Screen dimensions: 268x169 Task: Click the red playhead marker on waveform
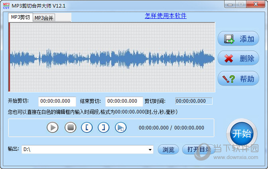pos(10,58)
